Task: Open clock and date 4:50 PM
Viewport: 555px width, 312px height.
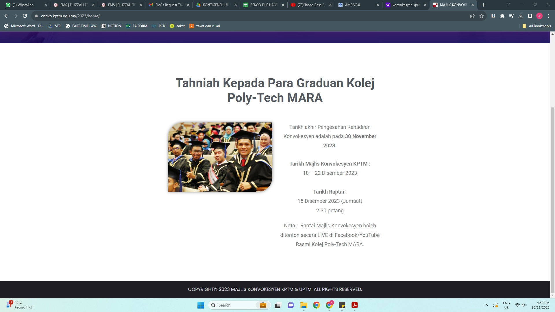Action: 540,305
